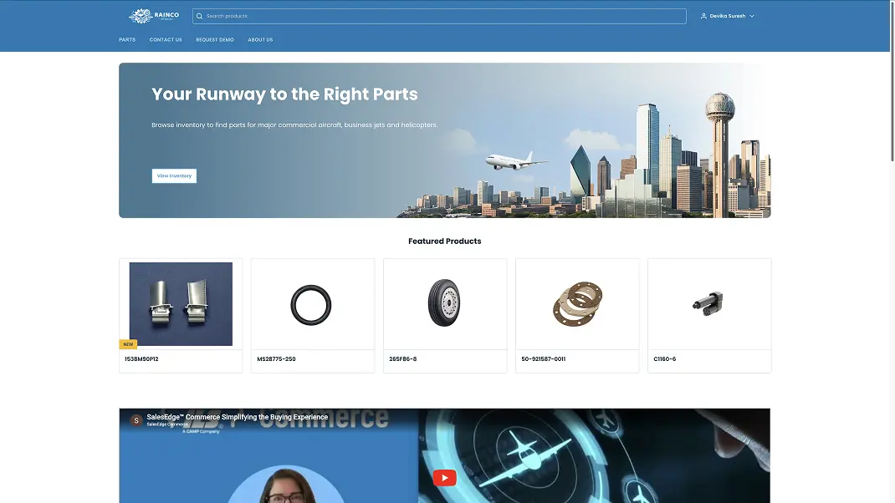This screenshot has width=895, height=503.
Task: Play the SalesEdge Commerce YouTube video
Action: [445, 478]
